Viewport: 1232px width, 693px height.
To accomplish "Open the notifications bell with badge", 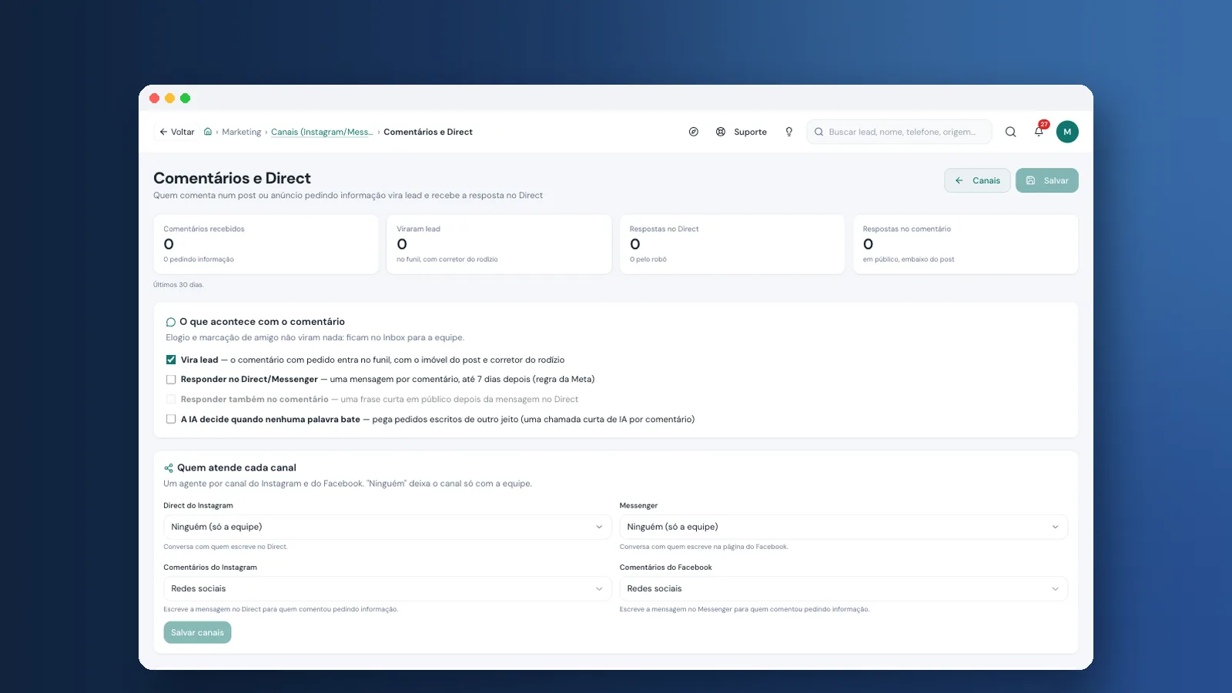I will pos(1039,131).
